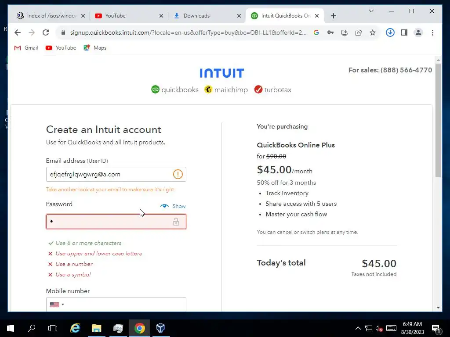
Task: Click the touch keyboard tray icon
Action: pos(391,328)
